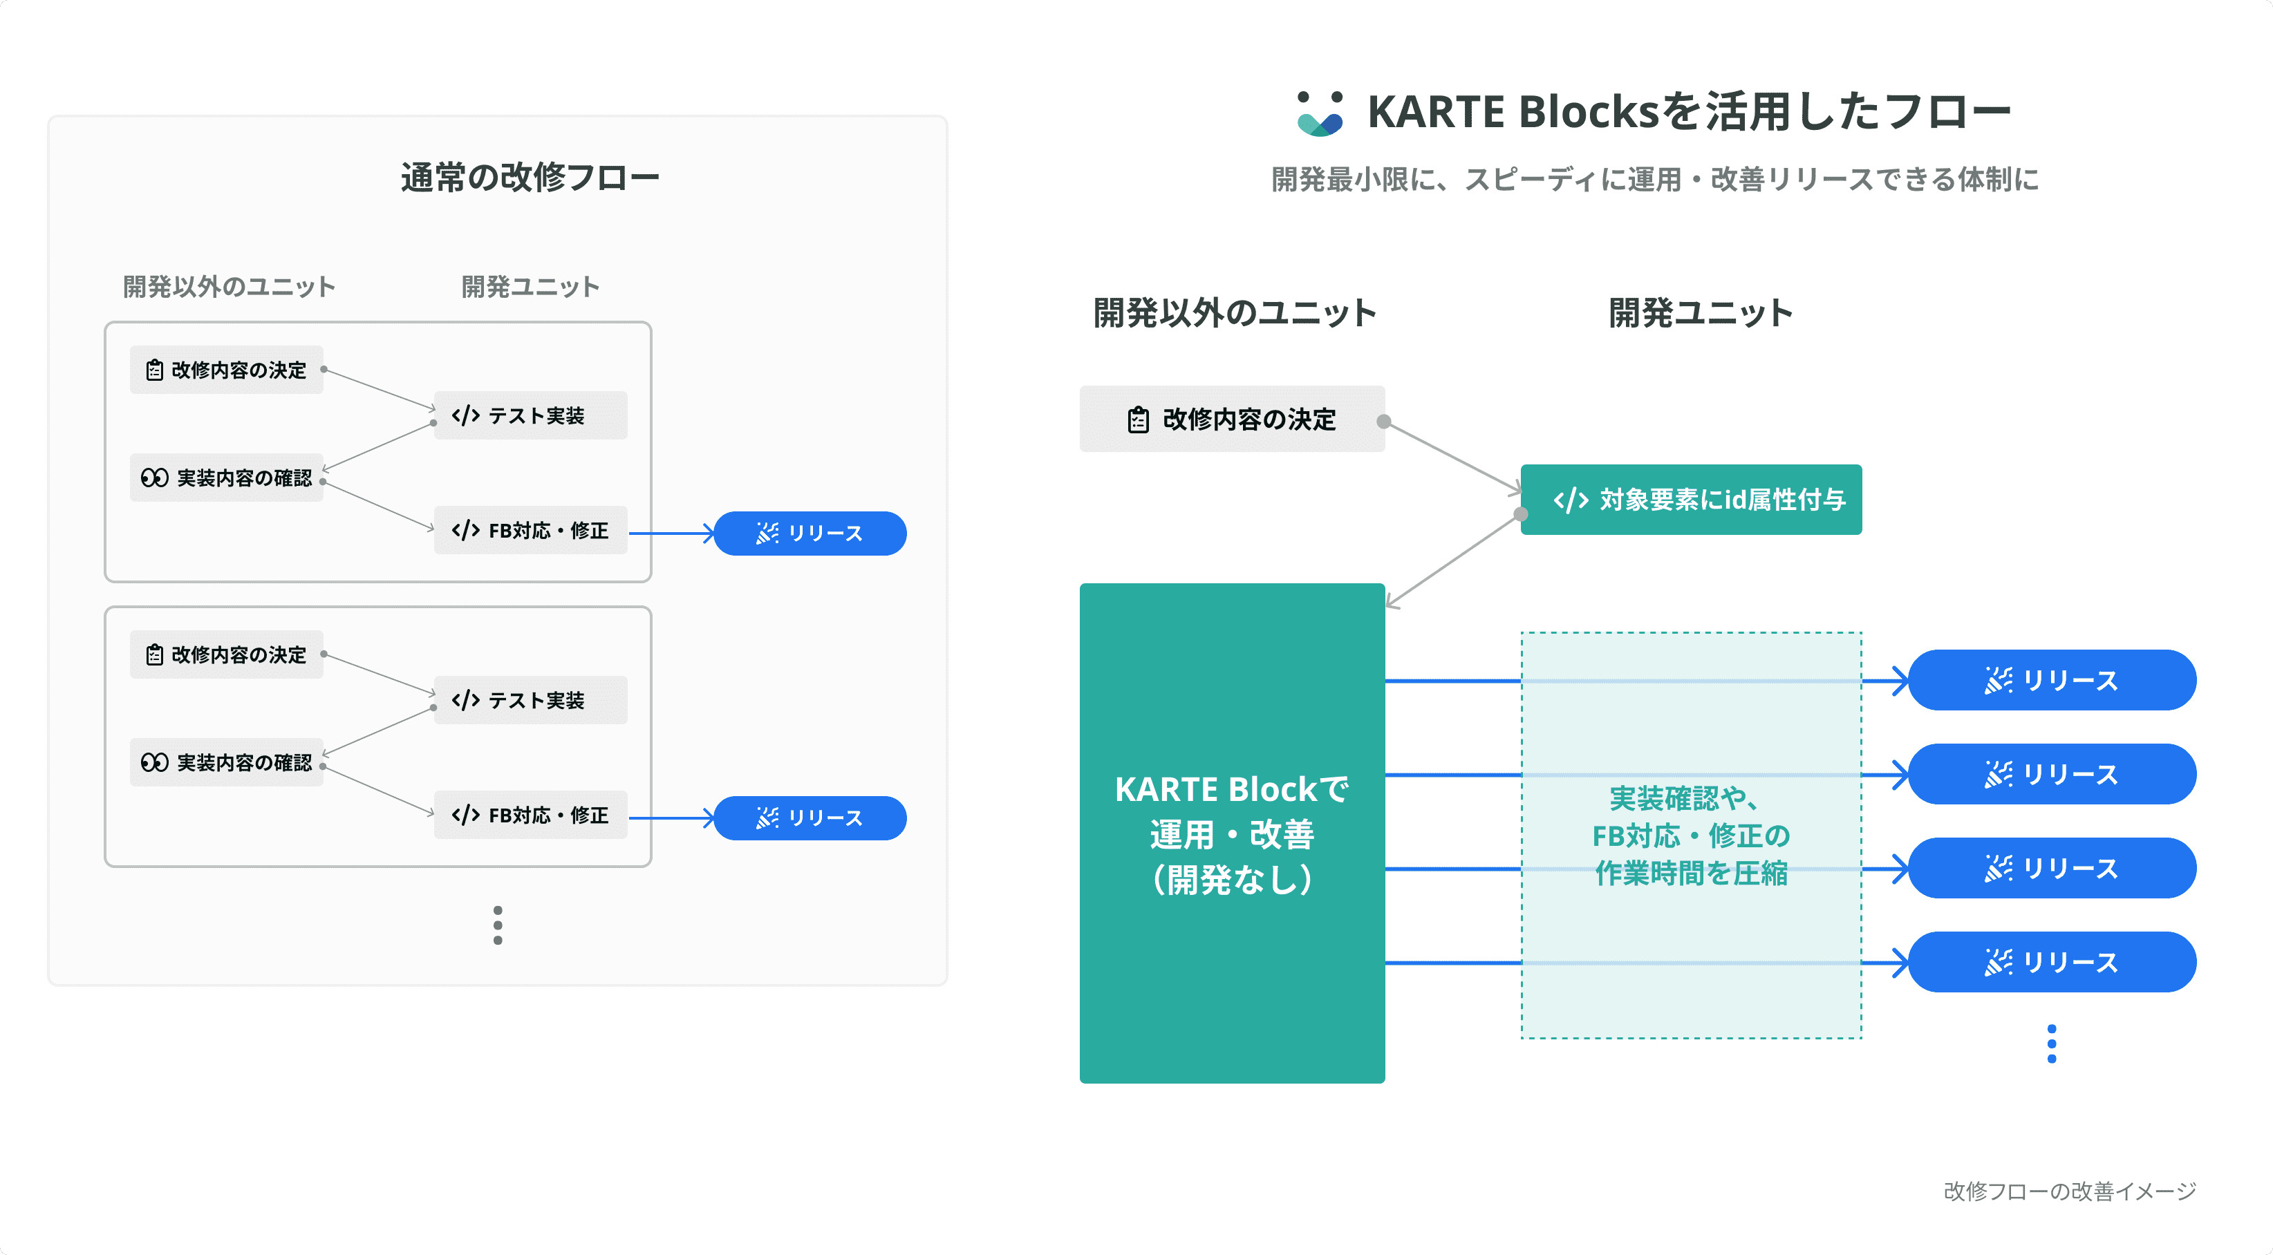Click the gray vertical ellipsis below left flow
This screenshot has width=2273, height=1255.
[x=498, y=925]
